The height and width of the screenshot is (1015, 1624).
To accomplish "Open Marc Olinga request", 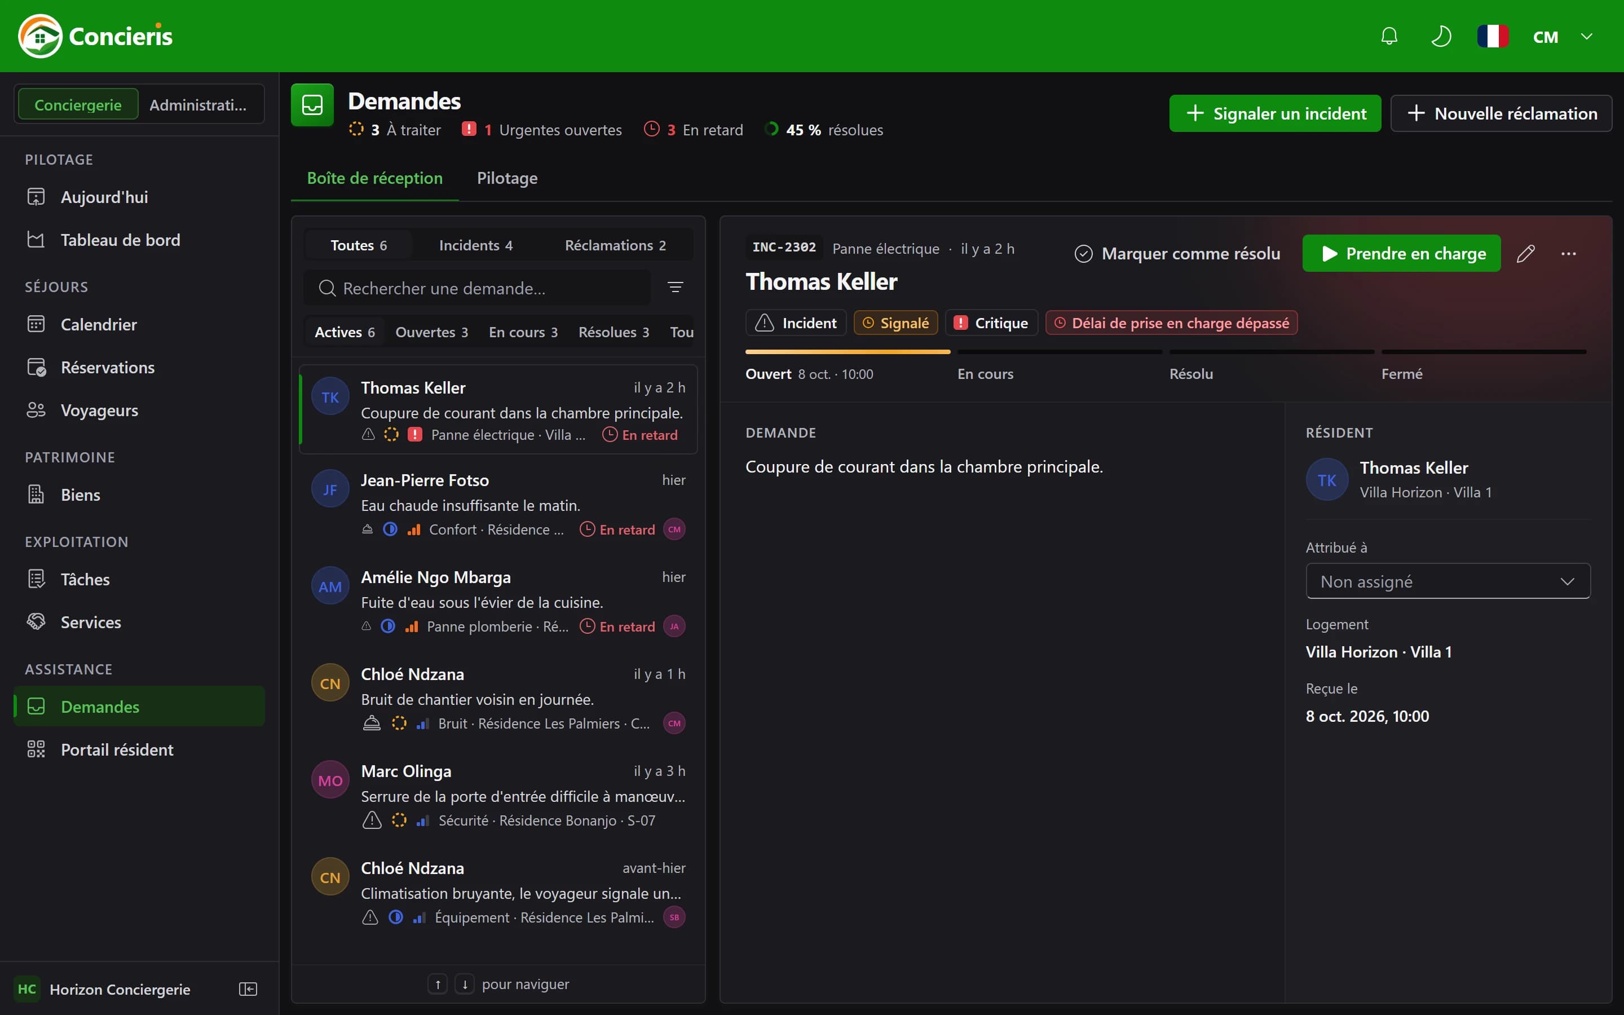I will [498, 796].
